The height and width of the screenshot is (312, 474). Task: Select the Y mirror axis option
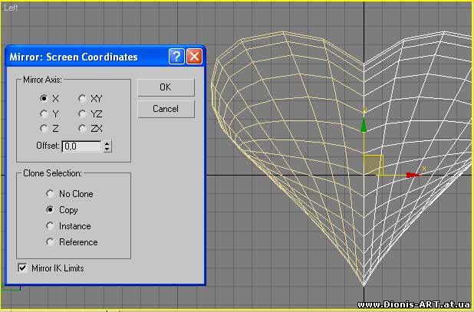tap(44, 114)
